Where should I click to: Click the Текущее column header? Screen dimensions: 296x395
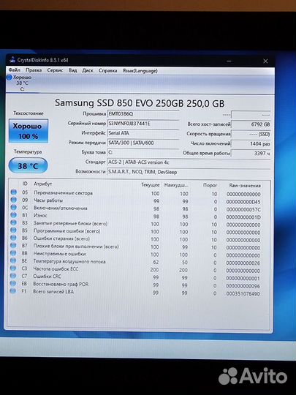[151, 185]
